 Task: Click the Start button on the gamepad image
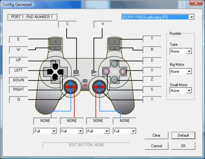(x=94, y=72)
